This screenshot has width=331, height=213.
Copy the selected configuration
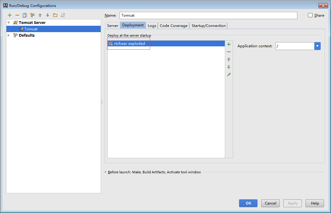[x=25, y=15]
